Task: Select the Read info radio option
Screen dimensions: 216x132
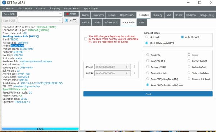Action: click(148, 55)
